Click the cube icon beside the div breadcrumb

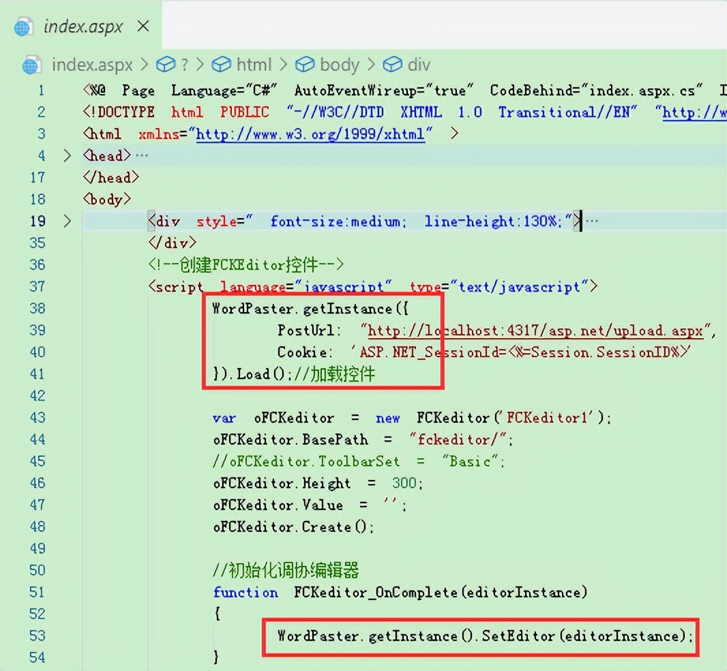tap(392, 65)
